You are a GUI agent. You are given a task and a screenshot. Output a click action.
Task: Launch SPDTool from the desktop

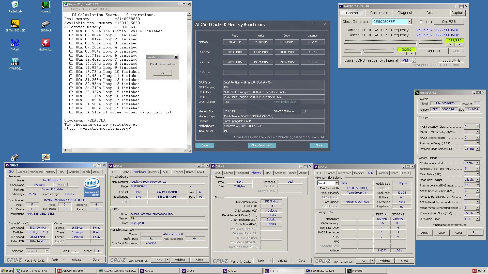click(45, 24)
